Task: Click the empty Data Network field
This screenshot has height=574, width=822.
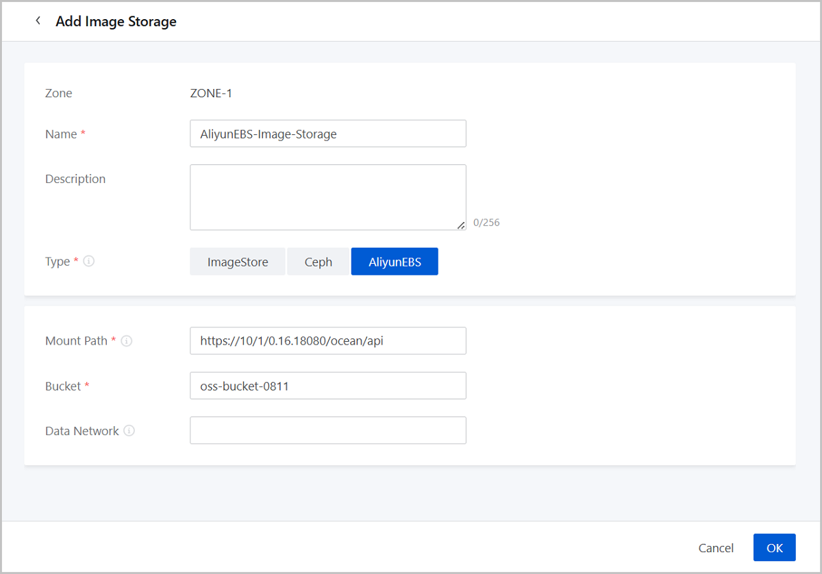Action: [x=327, y=430]
